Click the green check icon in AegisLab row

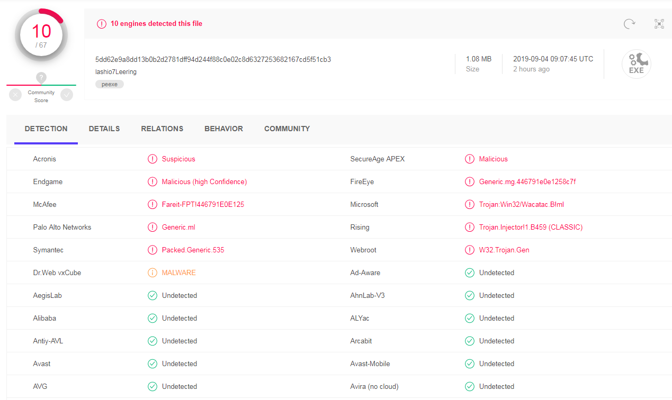[153, 295]
